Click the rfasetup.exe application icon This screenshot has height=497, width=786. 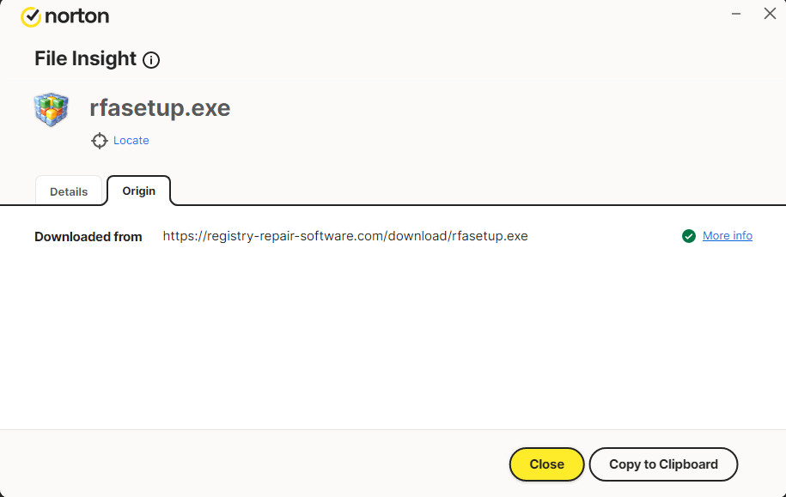point(52,109)
